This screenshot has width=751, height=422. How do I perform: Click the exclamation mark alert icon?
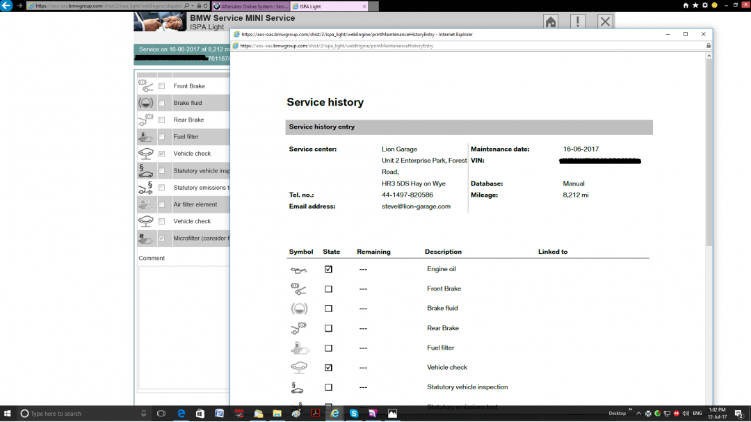[578, 22]
